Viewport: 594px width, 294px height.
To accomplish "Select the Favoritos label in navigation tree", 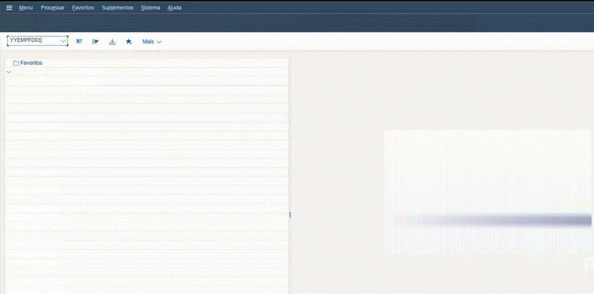I will point(31,63).
